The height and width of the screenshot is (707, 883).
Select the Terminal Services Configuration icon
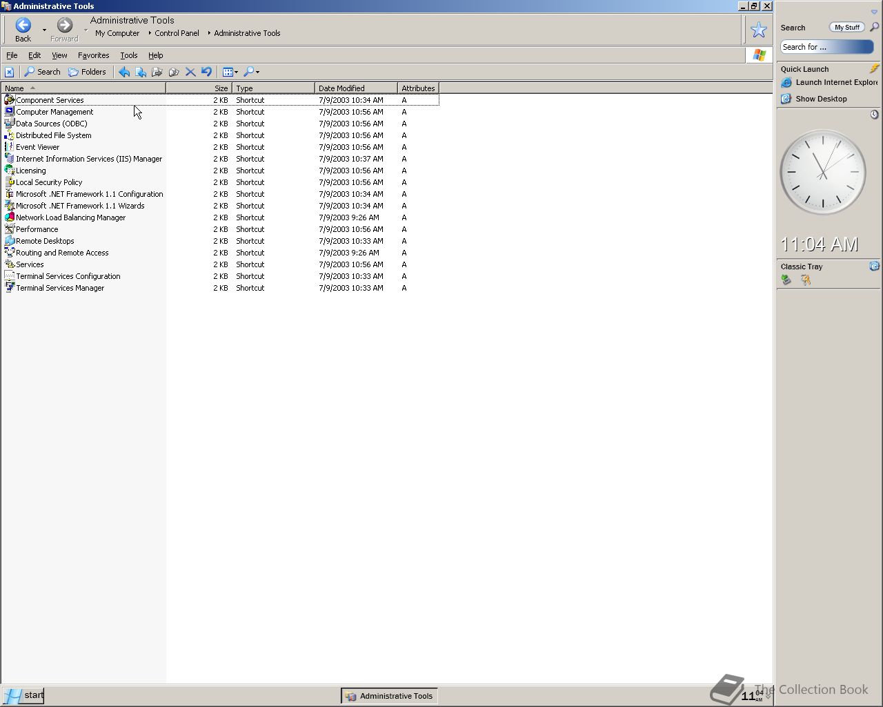9,276
